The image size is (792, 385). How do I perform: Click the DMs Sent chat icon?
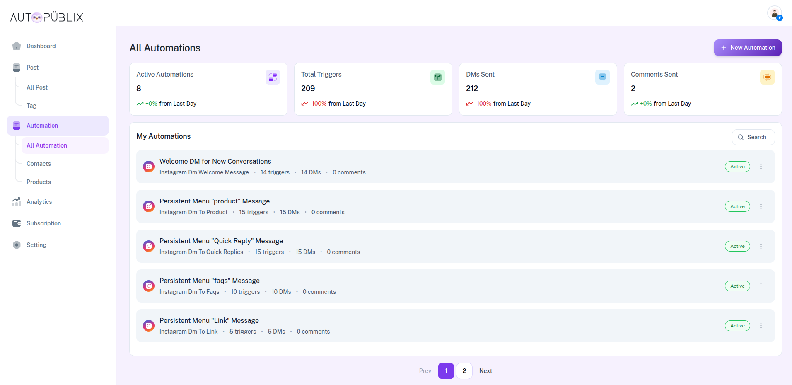(602, 77)
